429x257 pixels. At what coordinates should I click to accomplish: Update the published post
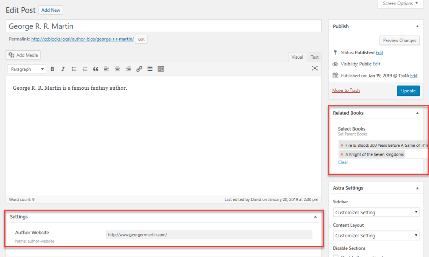pyautogui.click(x=408, y=91)
